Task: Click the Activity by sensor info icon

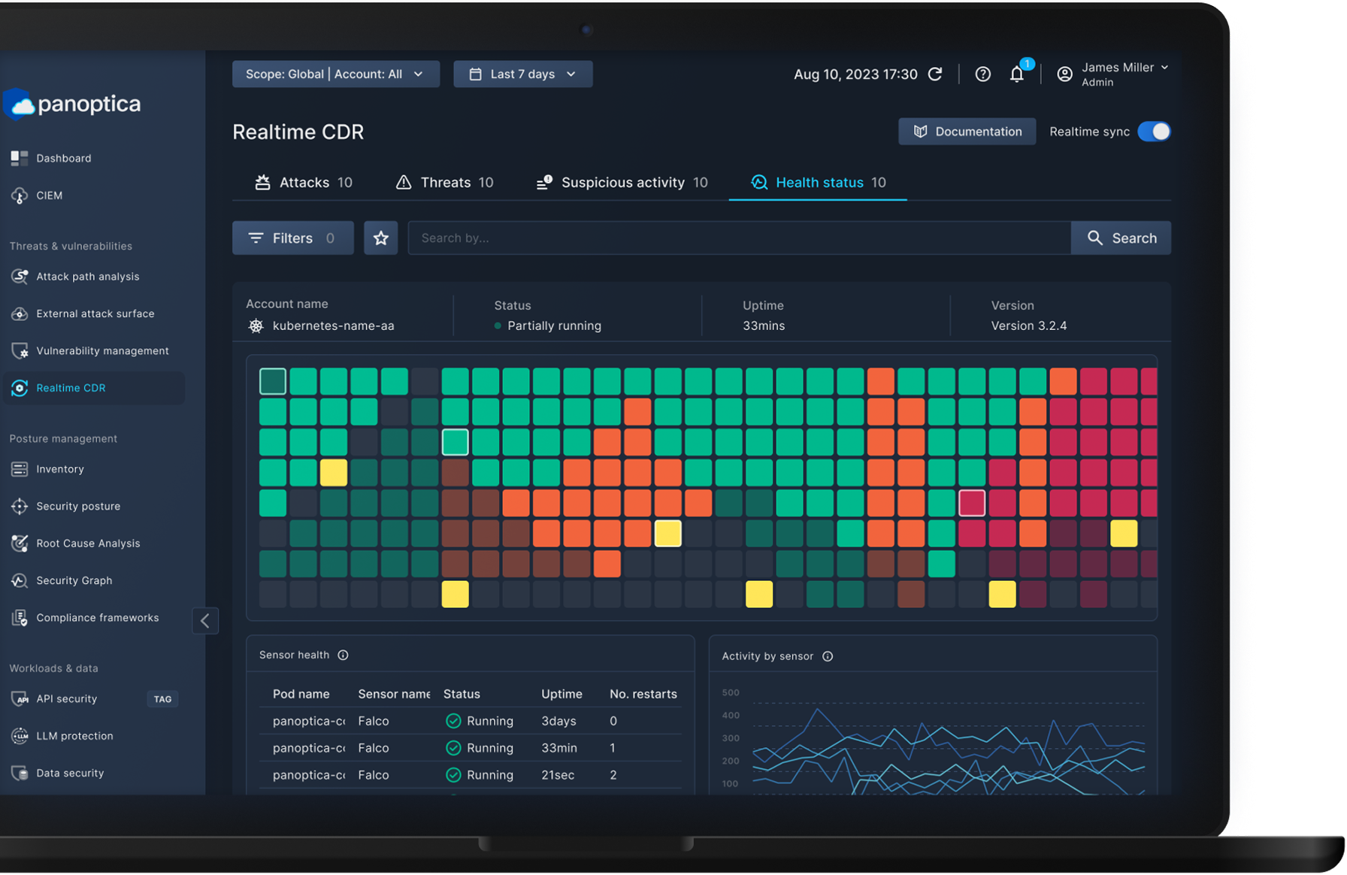Action: (828, 656)
